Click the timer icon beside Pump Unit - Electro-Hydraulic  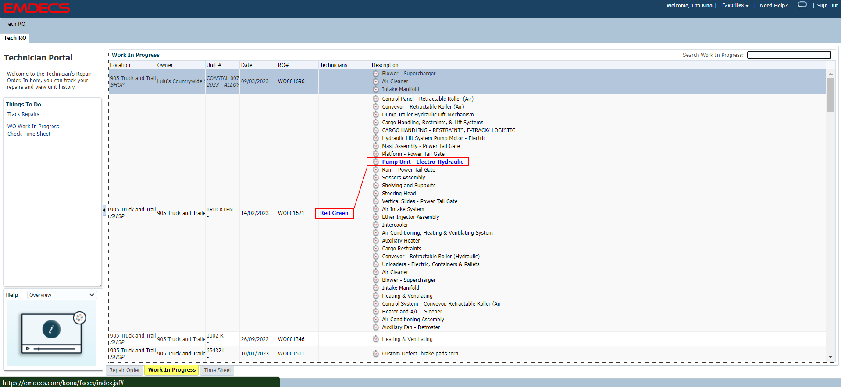(x=376, y=162)
